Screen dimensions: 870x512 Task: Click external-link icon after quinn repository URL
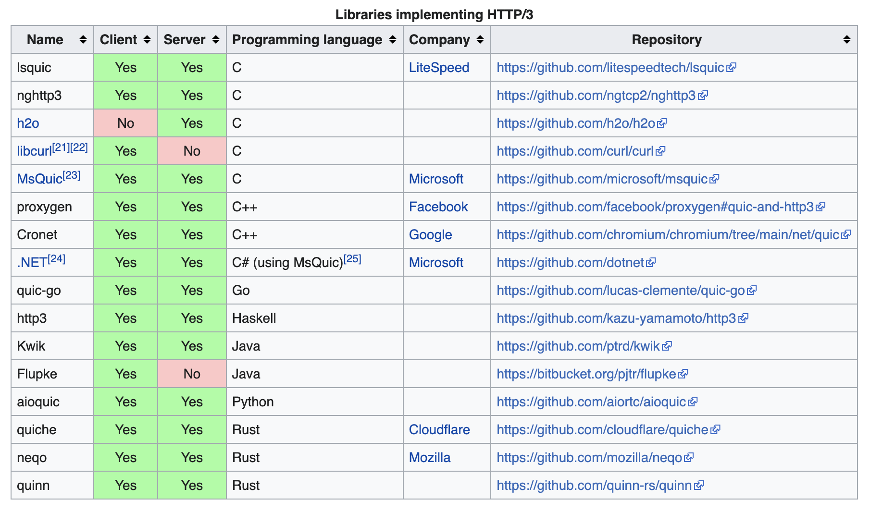(699, 485)
